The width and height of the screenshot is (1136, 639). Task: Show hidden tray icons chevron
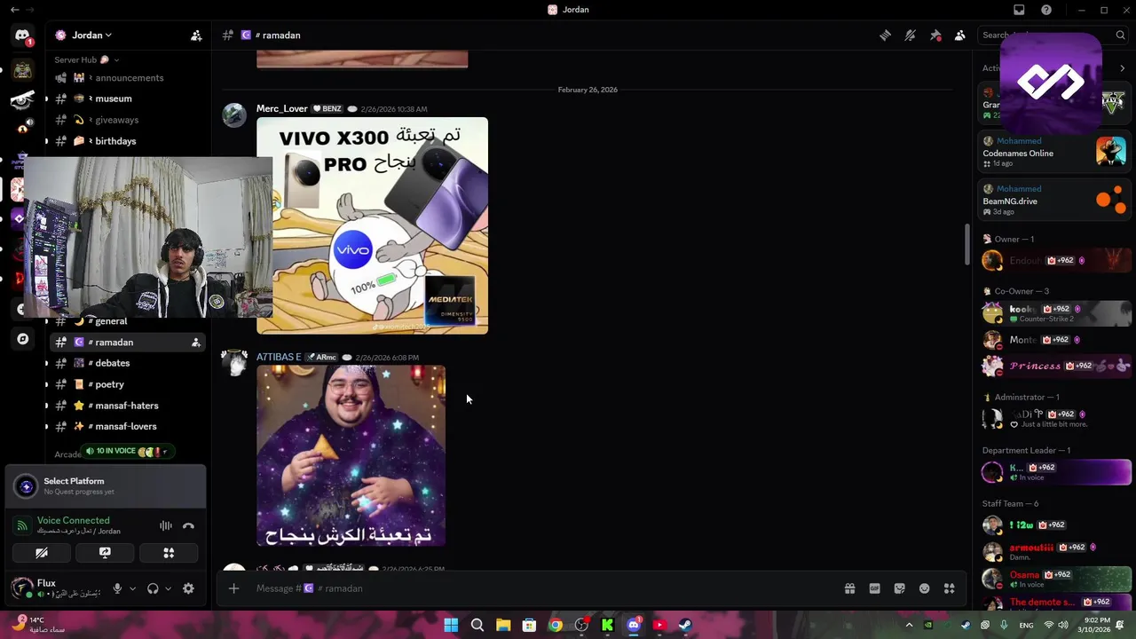pyautogui.click(x=909, y=625)
